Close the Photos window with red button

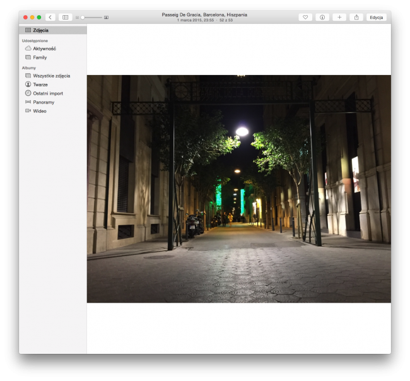25,17
